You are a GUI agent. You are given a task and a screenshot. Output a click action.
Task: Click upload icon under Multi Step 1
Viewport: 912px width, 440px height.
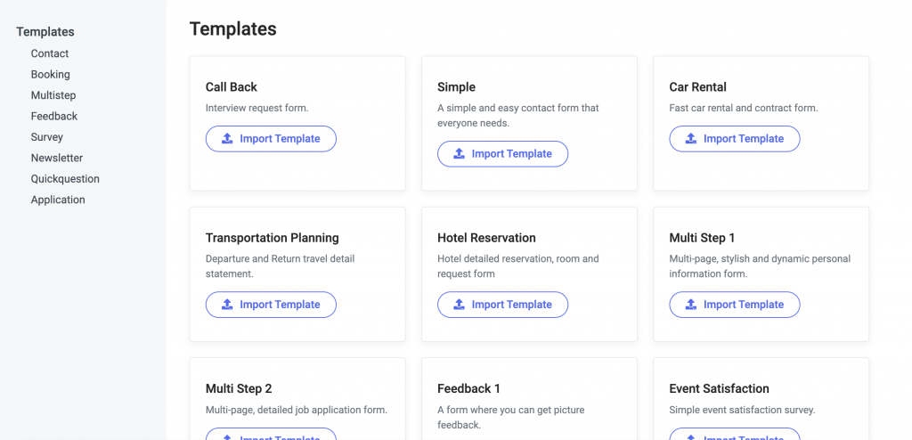(691, 305)
